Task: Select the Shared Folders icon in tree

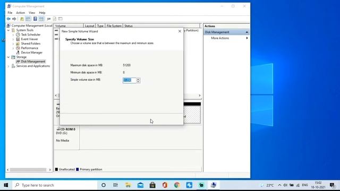Action: [18, 44]
